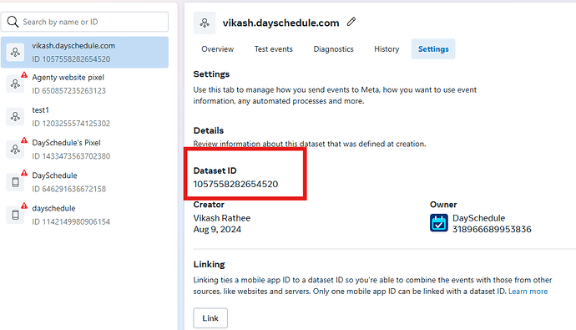Viewport: 576px width, 330px height.
Task: Open the Diagnostics tab
Action: point(334,49)
